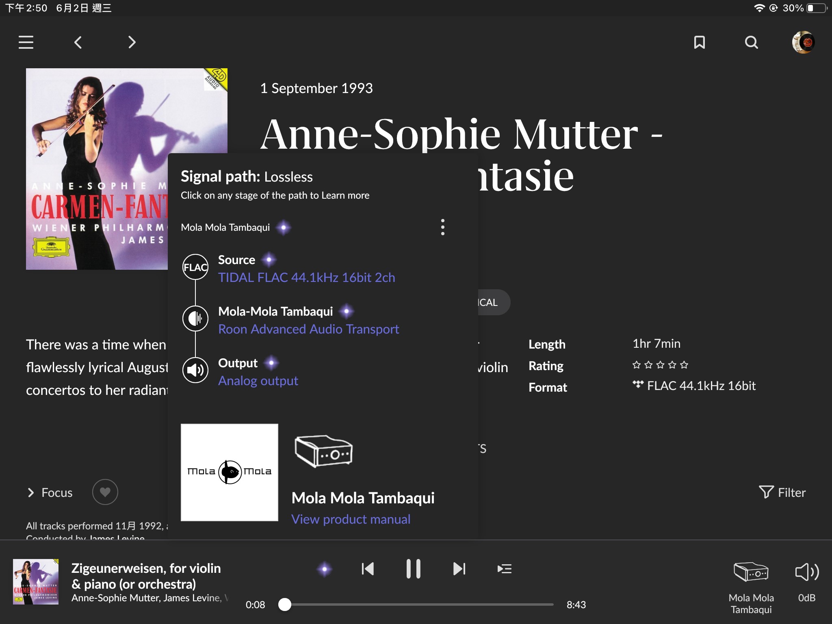This screenshot has width=832, height=624.
Task: Open signal path star in playback bar
Action: tap(324, 569)
